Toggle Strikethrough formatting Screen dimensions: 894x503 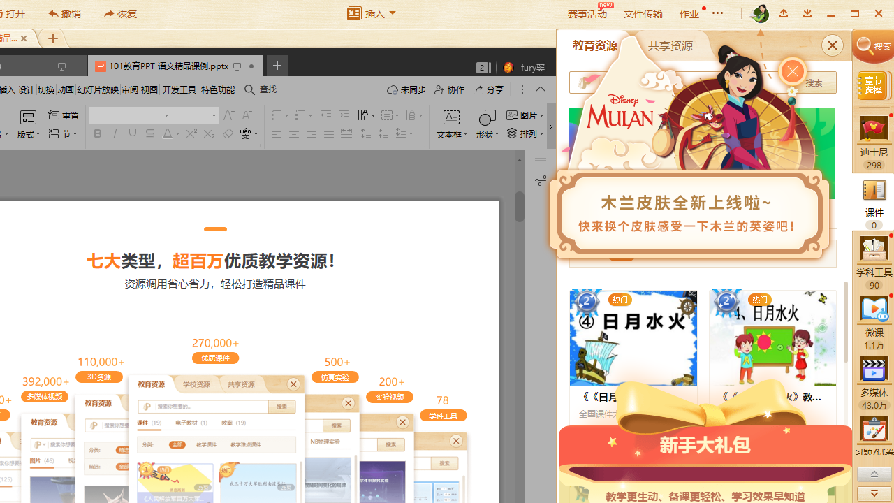coord(150,133)
